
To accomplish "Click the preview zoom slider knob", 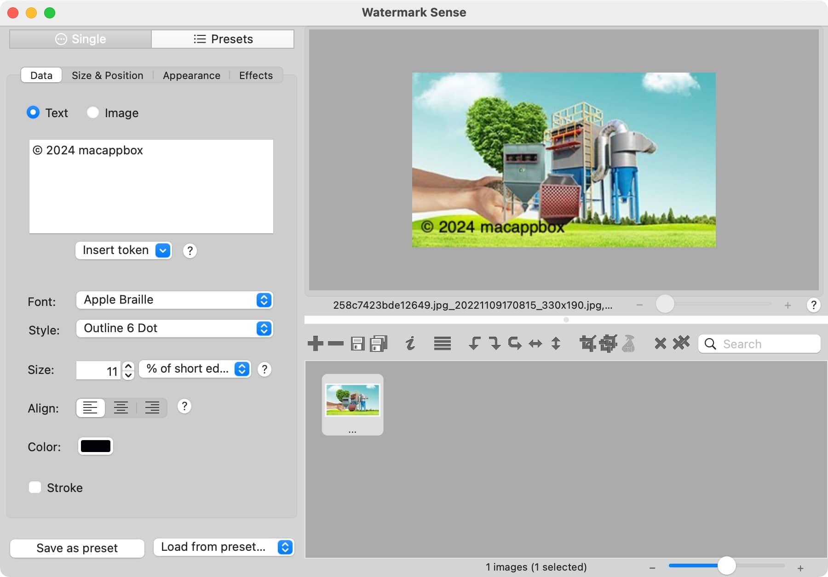I will 665,304.
